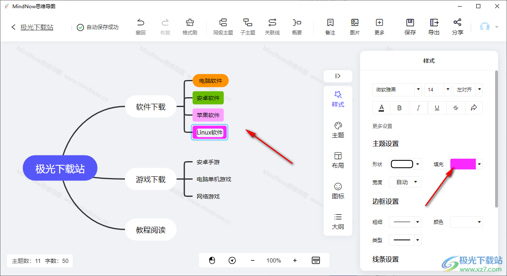Switch to the 样式 style tab

[338, 100]
